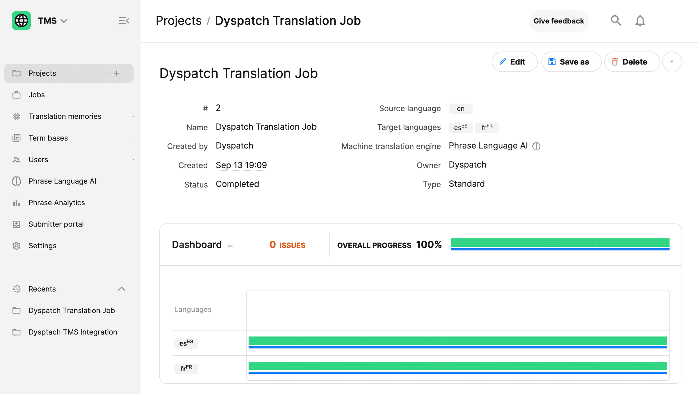
Task: Click the esES target language tag in details
Action: pyautogui.click(x=461, y=127)
